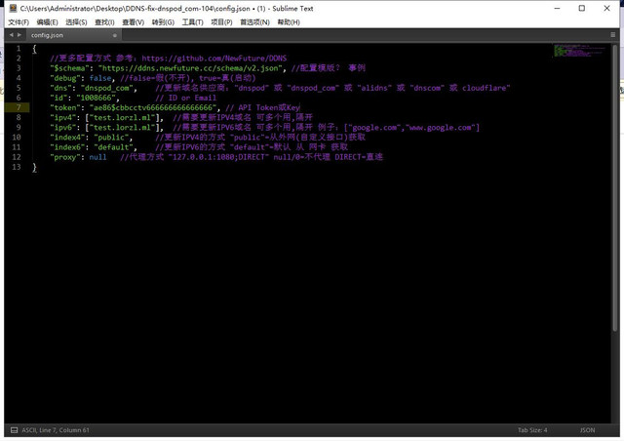Click the "dnspod_com" value
This screenshot has height=441, width=624.
pyautogui.click(x=107, y=88)
